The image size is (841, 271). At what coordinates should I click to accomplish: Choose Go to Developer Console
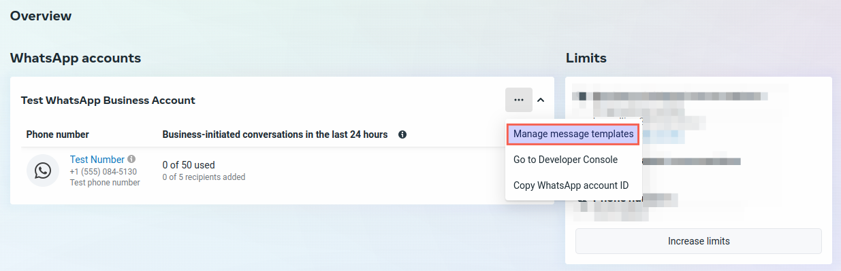(565, 160)
